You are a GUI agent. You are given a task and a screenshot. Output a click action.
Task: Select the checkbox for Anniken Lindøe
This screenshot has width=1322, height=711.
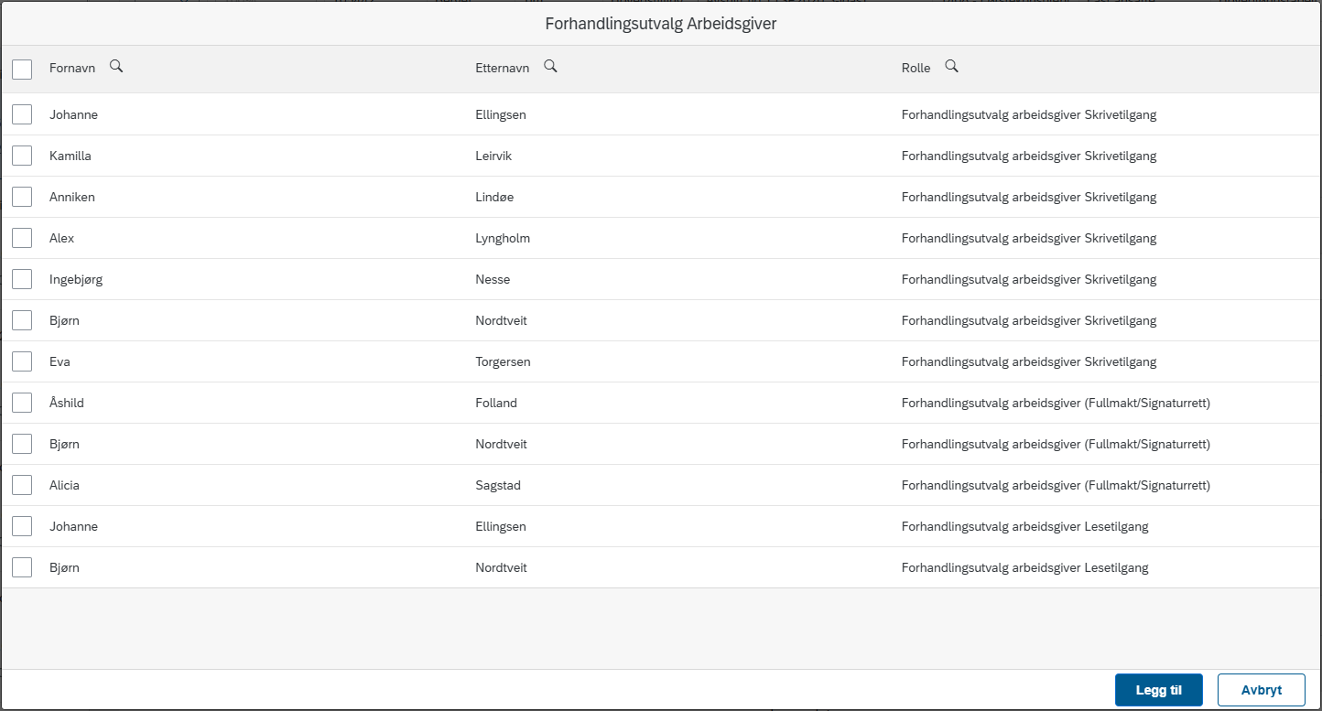[x=22, y=197]
